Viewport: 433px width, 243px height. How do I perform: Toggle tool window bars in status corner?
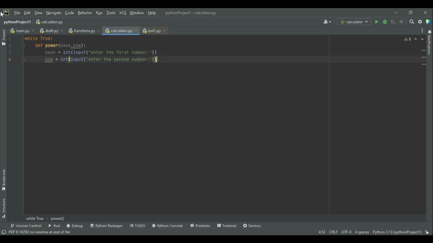pos(4,232)
